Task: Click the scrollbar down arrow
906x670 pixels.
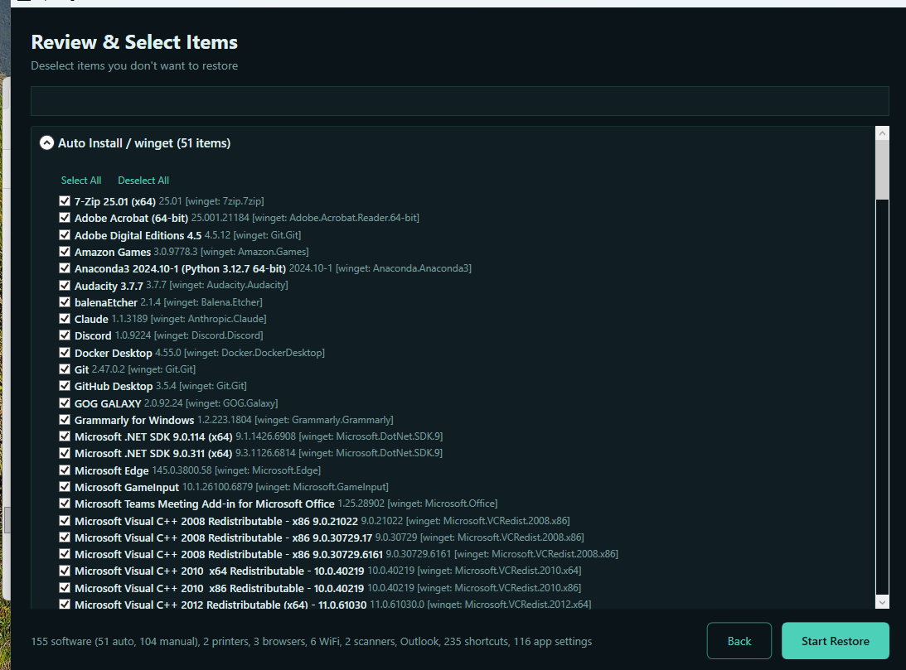Action: point(882,602)
